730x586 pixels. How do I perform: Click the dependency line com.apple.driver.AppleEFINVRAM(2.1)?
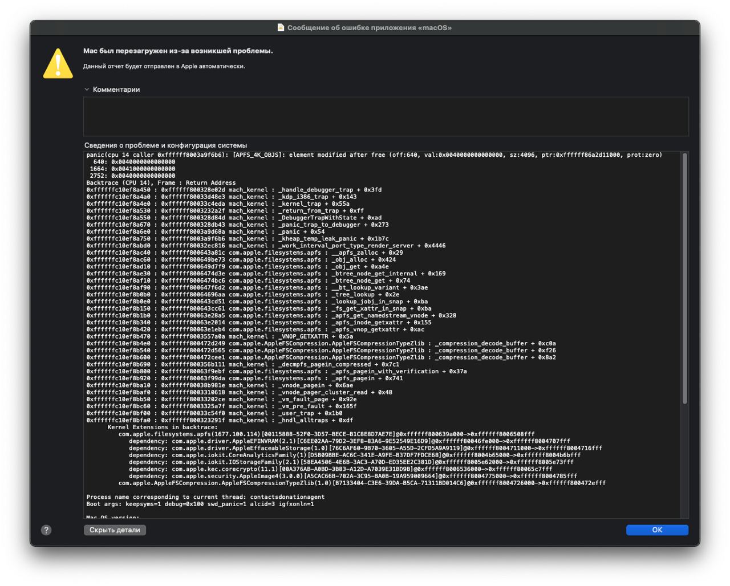point(350,441)
